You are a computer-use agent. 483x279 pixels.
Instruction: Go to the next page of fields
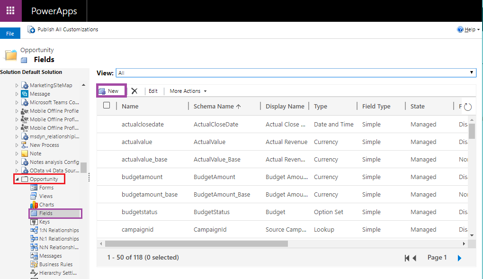[x=460, y=258]
